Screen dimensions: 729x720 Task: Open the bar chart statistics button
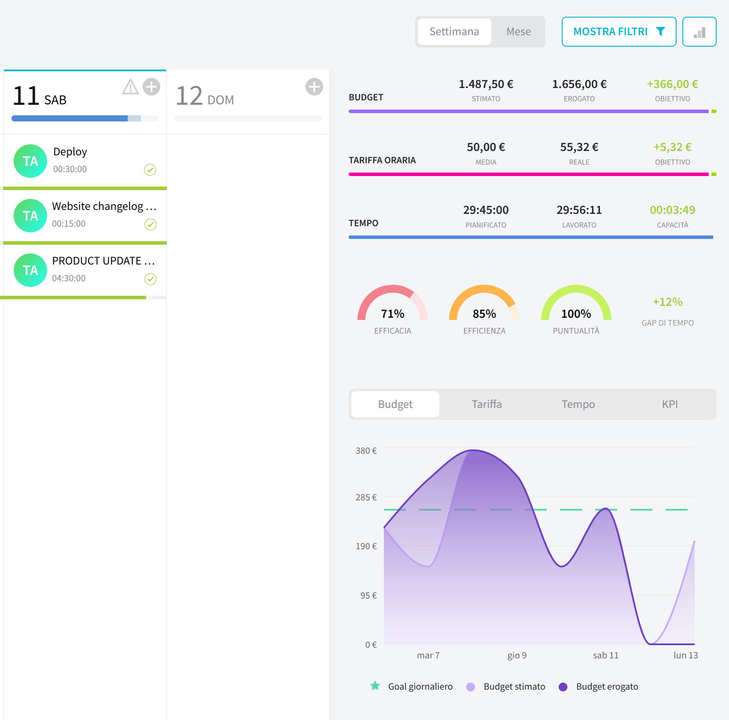coord(699,32)
